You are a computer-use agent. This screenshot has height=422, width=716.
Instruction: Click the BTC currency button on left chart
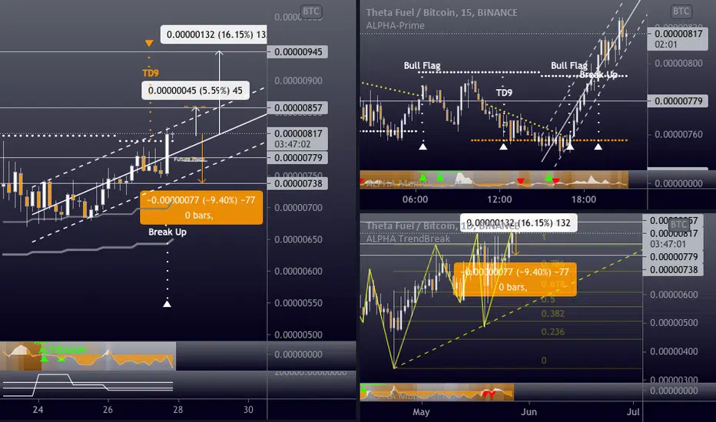click(x=311, y=11)
